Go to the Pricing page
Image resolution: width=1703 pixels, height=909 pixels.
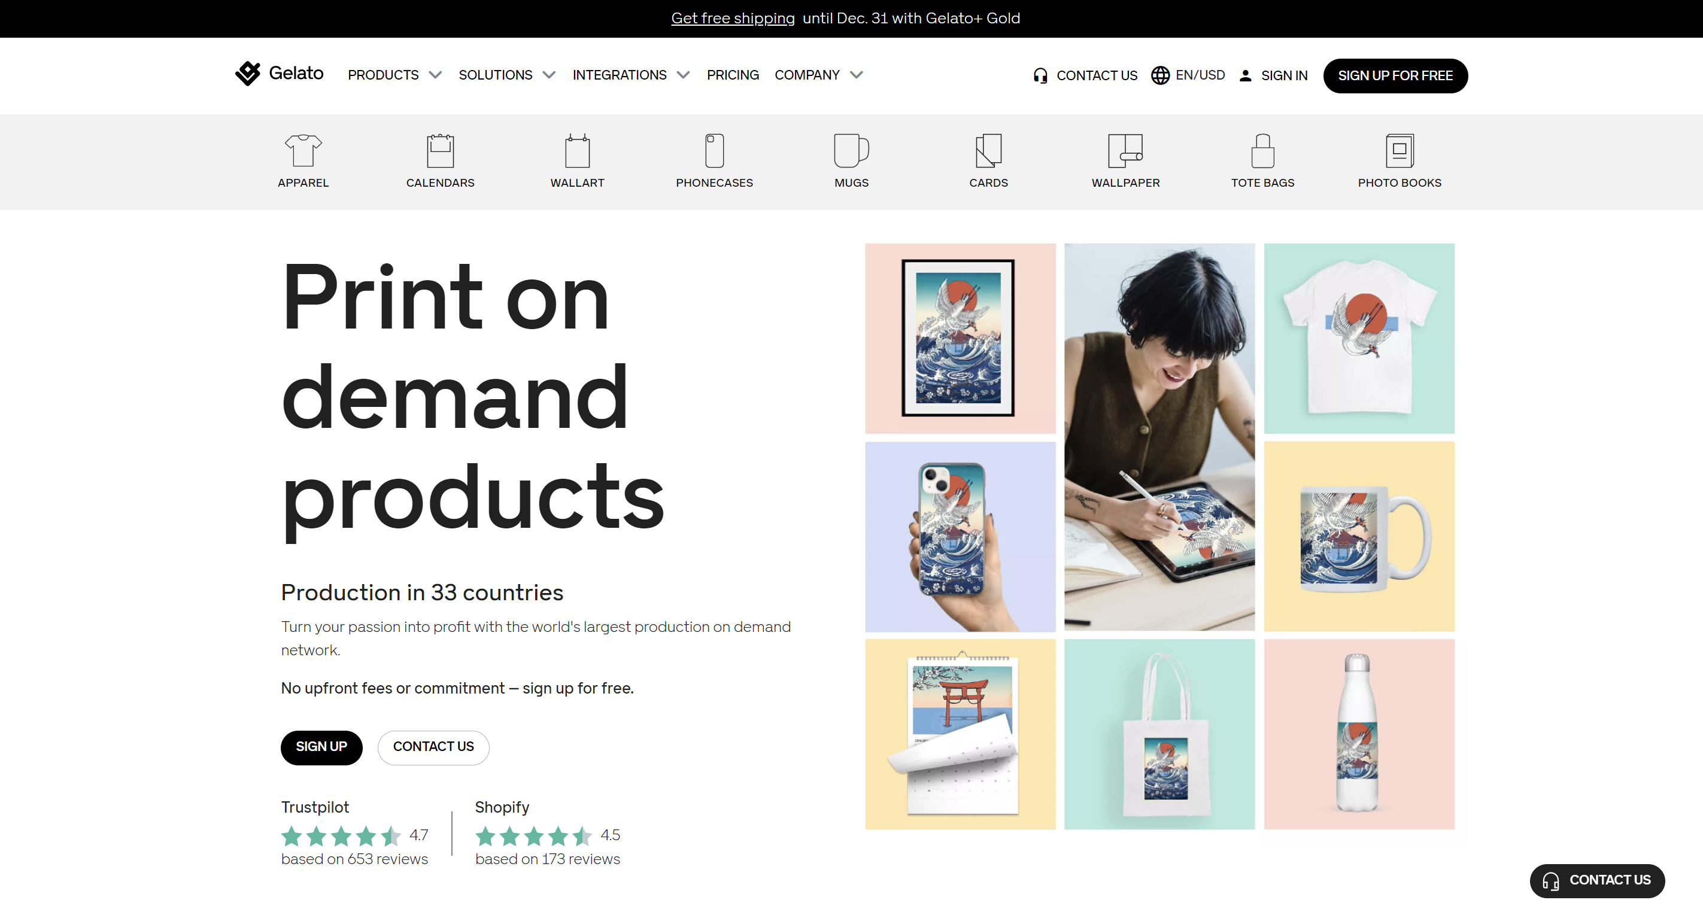pos(733,75)
